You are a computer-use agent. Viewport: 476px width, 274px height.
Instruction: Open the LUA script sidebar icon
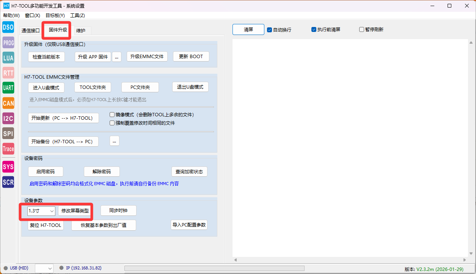(8, 58)
